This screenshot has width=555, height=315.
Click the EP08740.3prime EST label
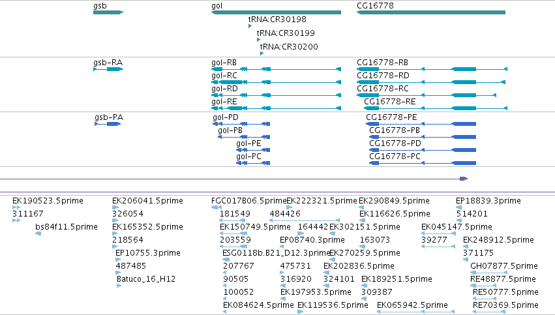tap(312, 240)
